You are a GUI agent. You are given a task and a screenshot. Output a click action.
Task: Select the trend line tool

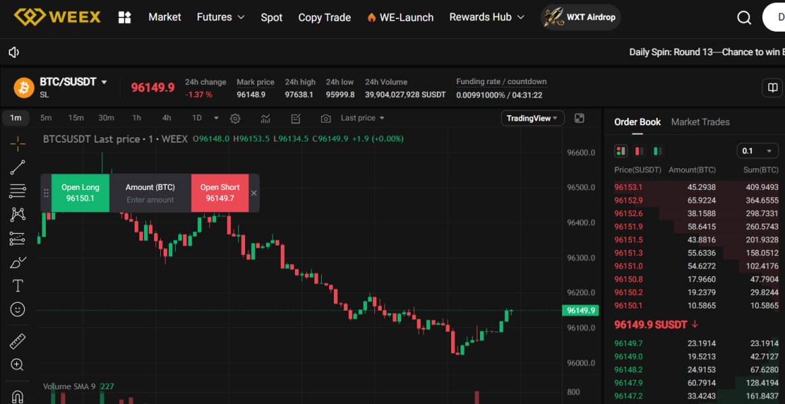[x=18, y=167]
